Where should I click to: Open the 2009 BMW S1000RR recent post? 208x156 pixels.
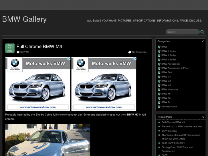[173, 143]
